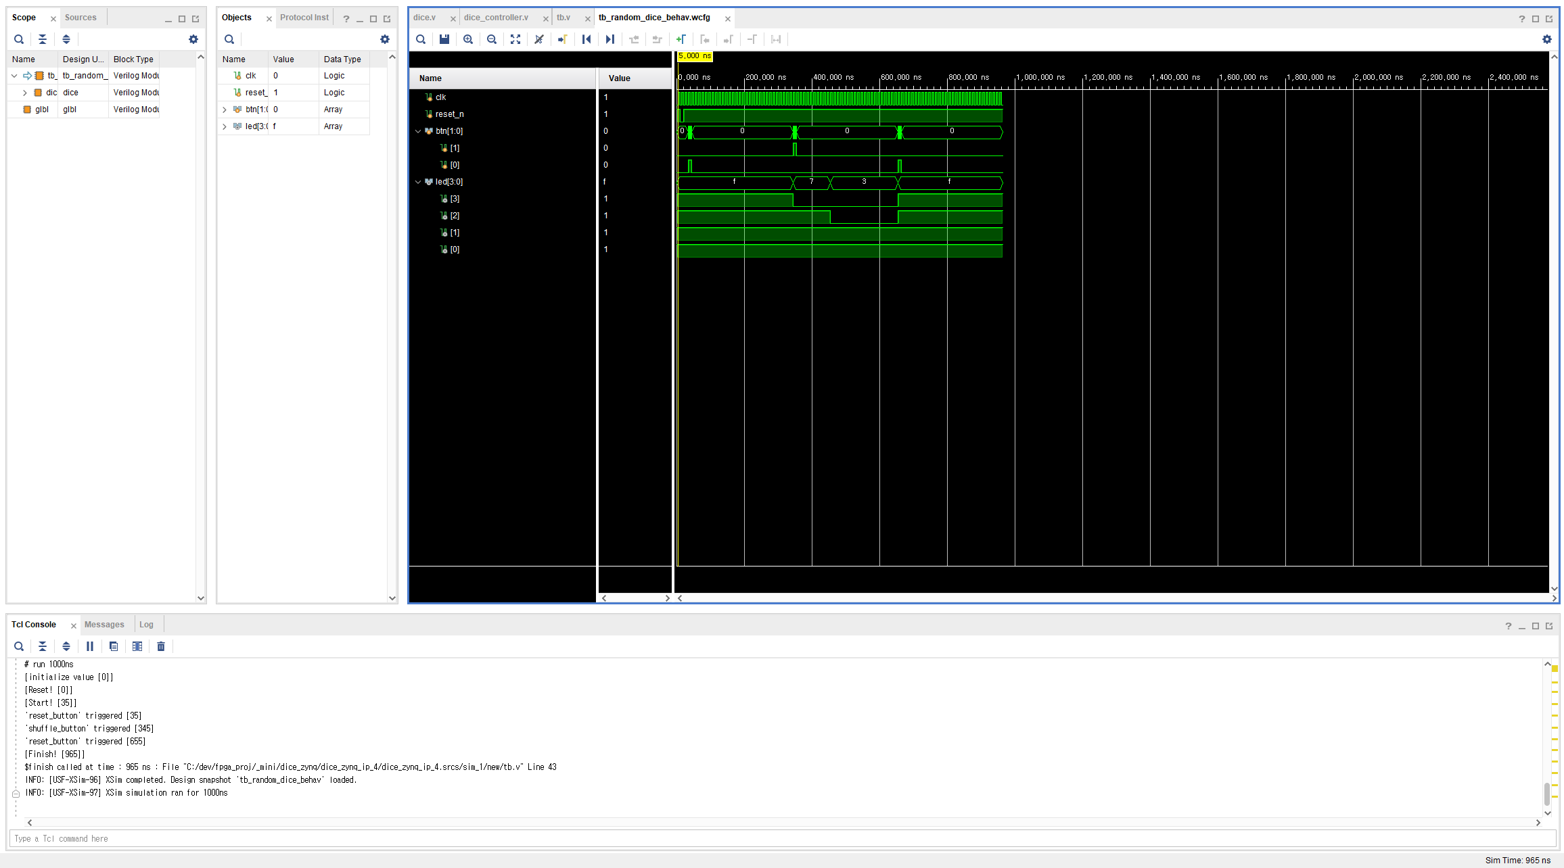Toggle column selection mode in Tcl Console
The height and width of the screenshot is (868, 1564).
(137, 646)
